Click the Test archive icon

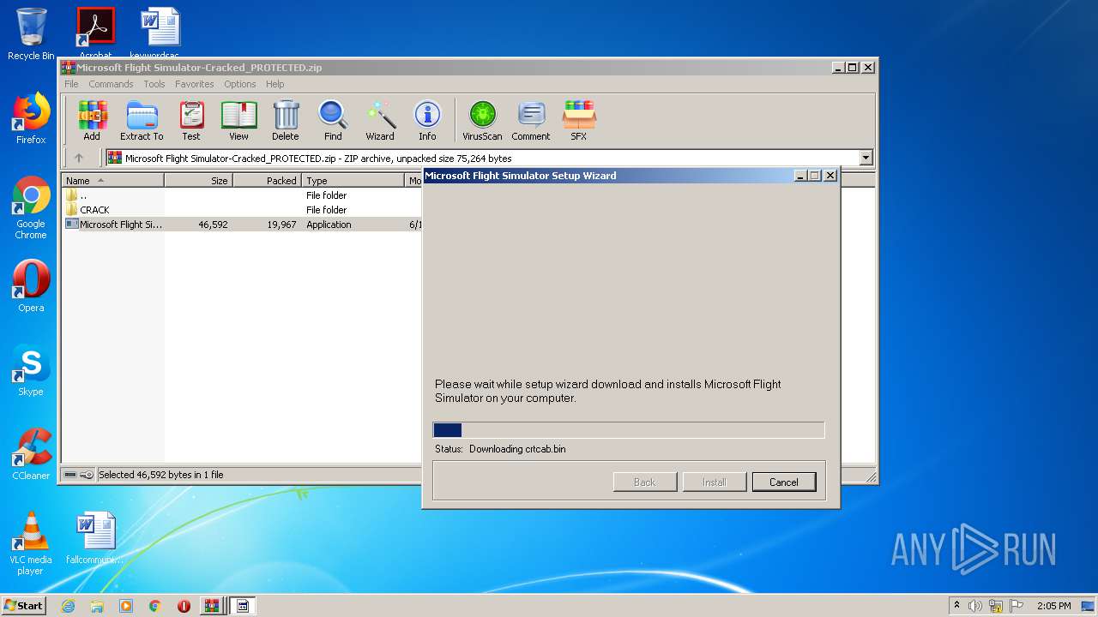pyautogui.click(x=191, y=120)
